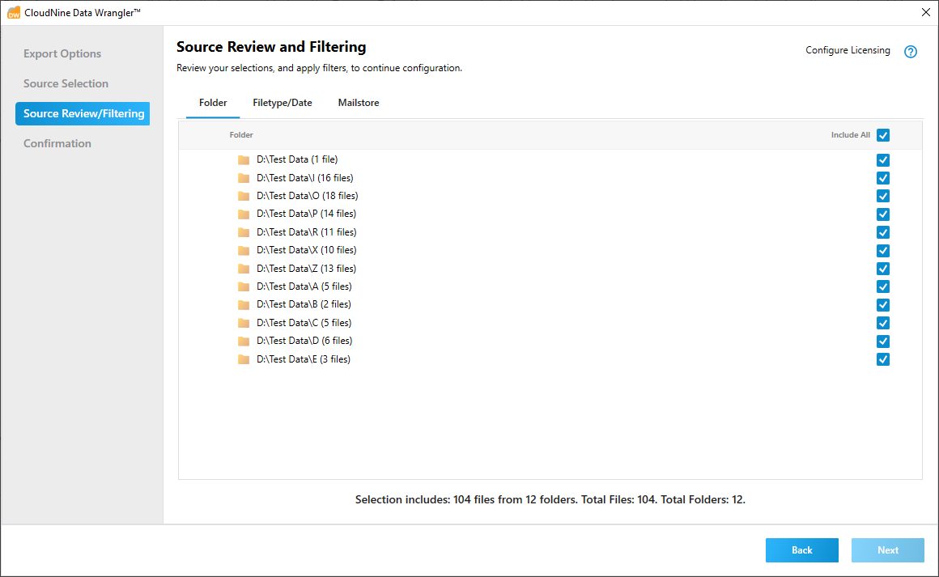Image resolution: width=939 pixels, height=577 pixels.
Task: Select row text D:\Test Data\P (14 files)
Action: [306, 214]
